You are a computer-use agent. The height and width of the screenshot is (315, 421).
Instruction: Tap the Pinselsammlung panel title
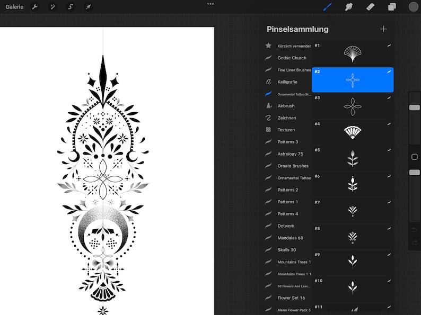pos(297,29)
